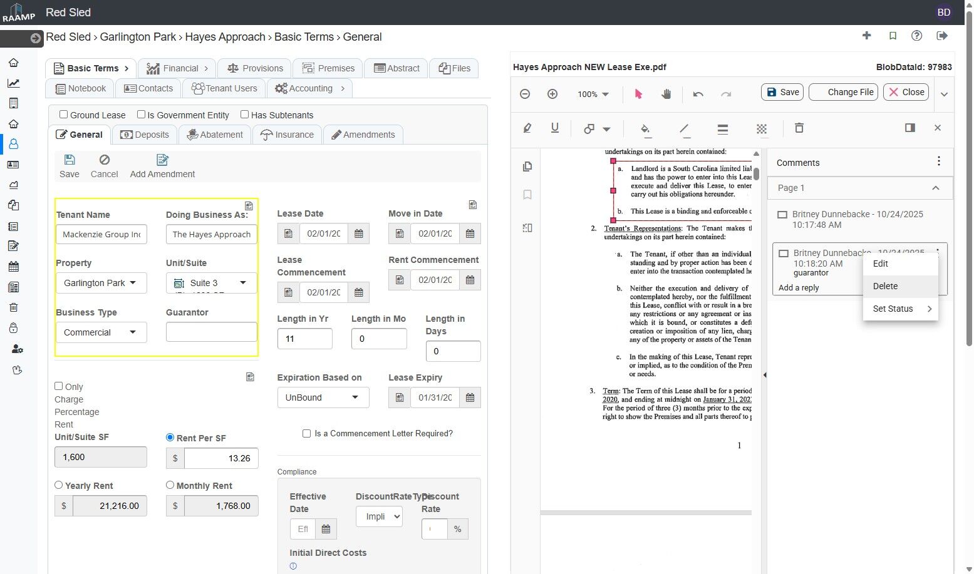Screen dimensions: 974x574
Task: Click the undo arrow in PDF toolbar
Action: [698, 94]
